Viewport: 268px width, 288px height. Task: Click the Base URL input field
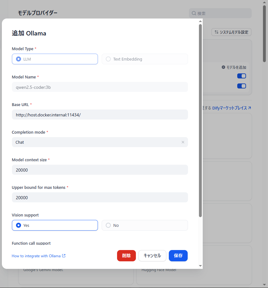[100, 115]
